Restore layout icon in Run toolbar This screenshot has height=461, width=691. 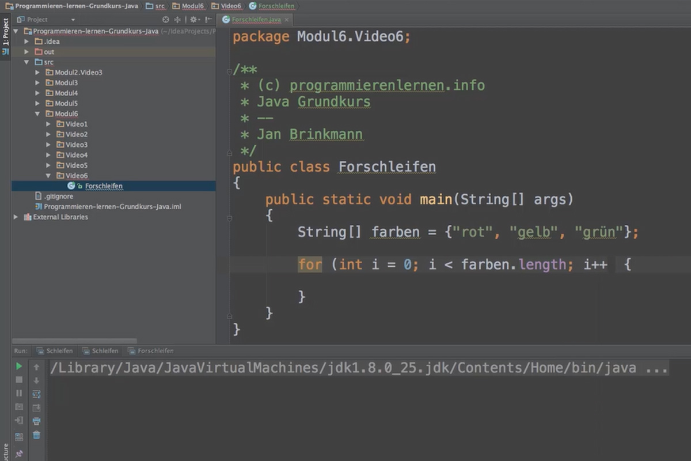19,437
